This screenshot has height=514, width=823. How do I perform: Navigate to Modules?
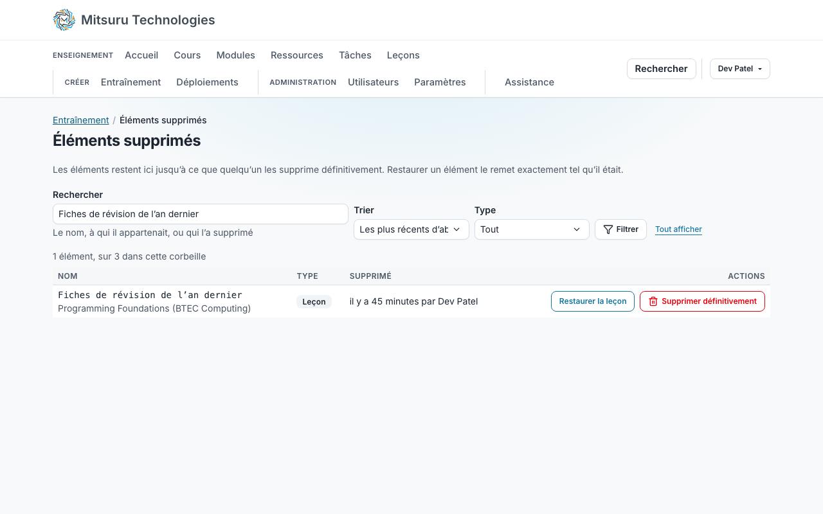coord(236,55)
